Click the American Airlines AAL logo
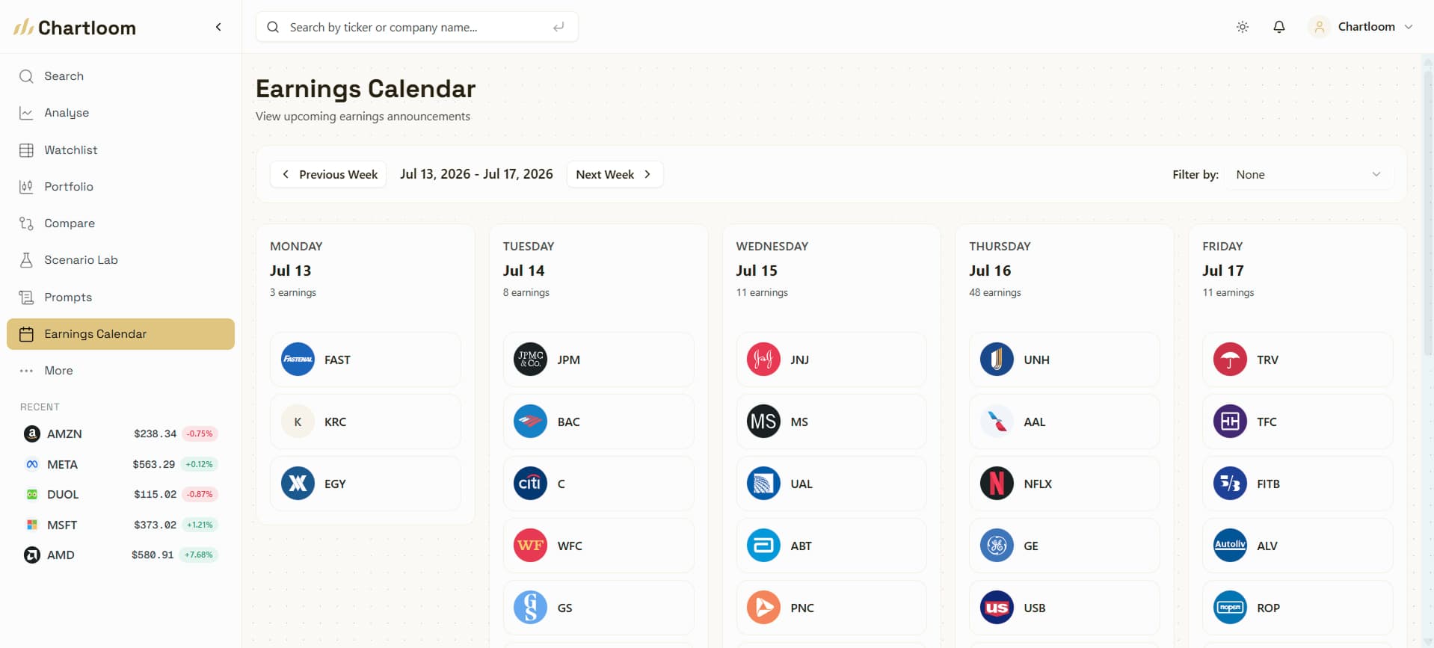This screenshot has width=1434, height=648. 997,422
